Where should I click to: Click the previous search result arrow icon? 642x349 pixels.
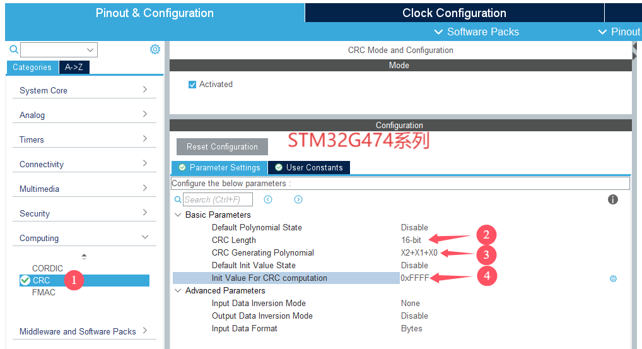click(268, 199)
